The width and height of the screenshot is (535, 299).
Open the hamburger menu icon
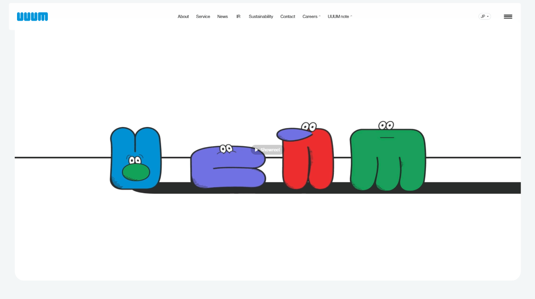tap(508, 17)
